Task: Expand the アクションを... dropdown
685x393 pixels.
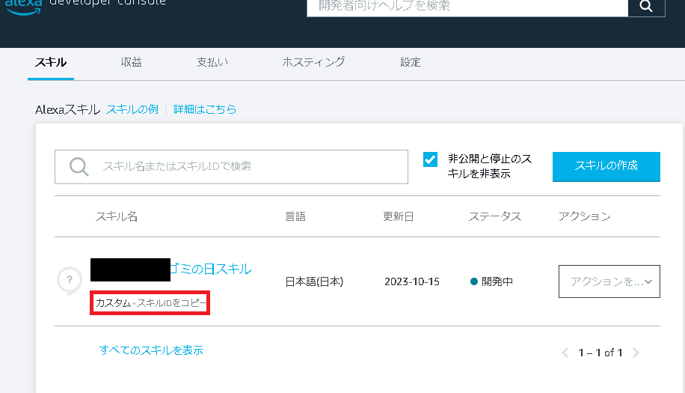Action: point(609,281)
